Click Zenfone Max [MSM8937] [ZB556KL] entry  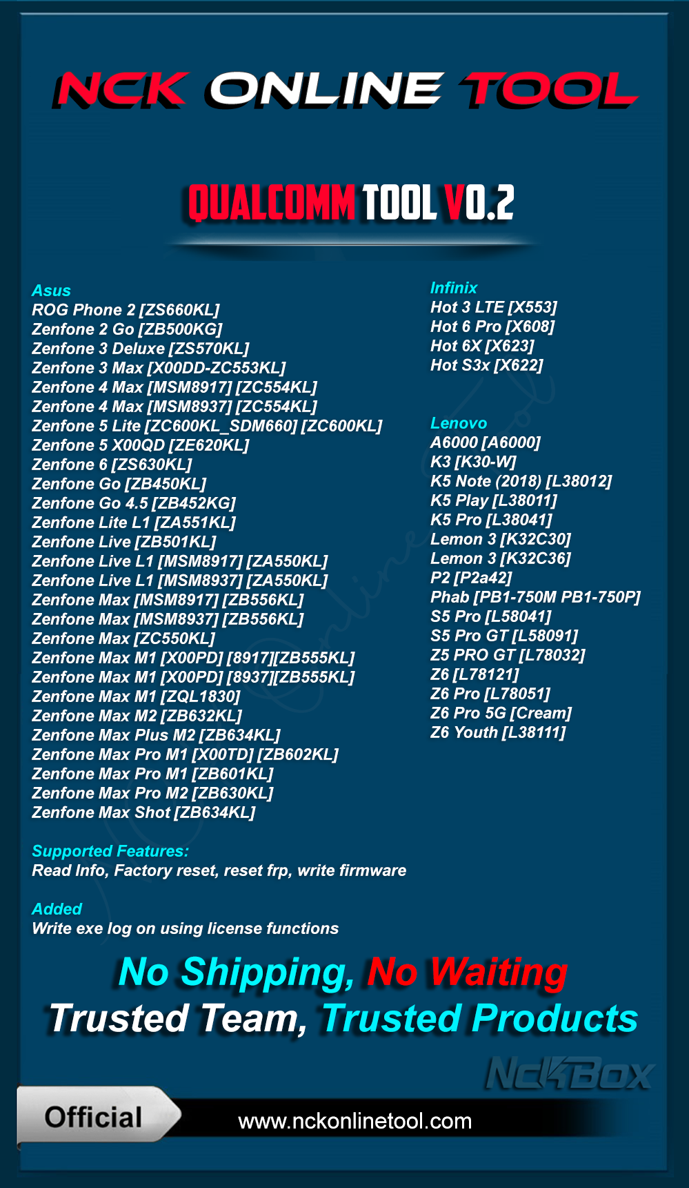point(168,619)
